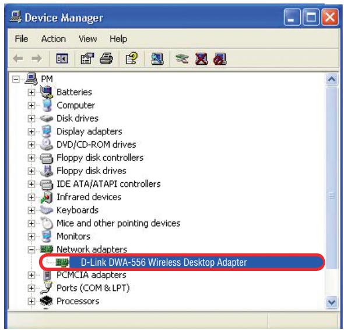Click the scrollbar down arrow
344x330 pixels.
point(332,303)
